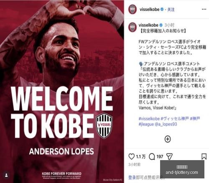The width and height of the screenshot is (209, 183).
Task: Open the #ヴィッセル神戸 hashtag
Action: tap(175, 119)
